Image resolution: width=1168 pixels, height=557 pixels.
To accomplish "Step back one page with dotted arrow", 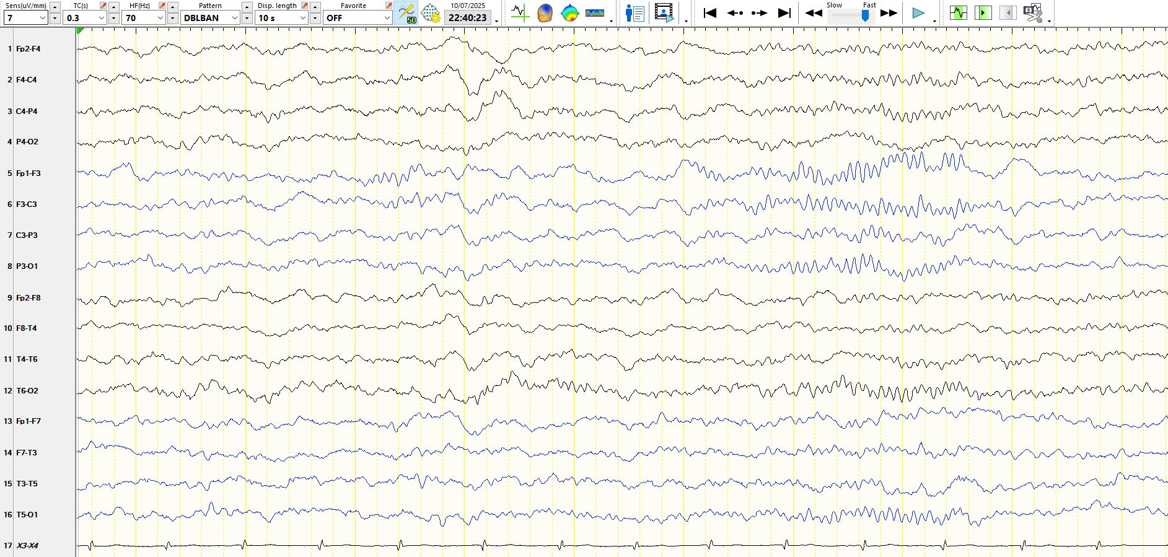I will [735, 13].
